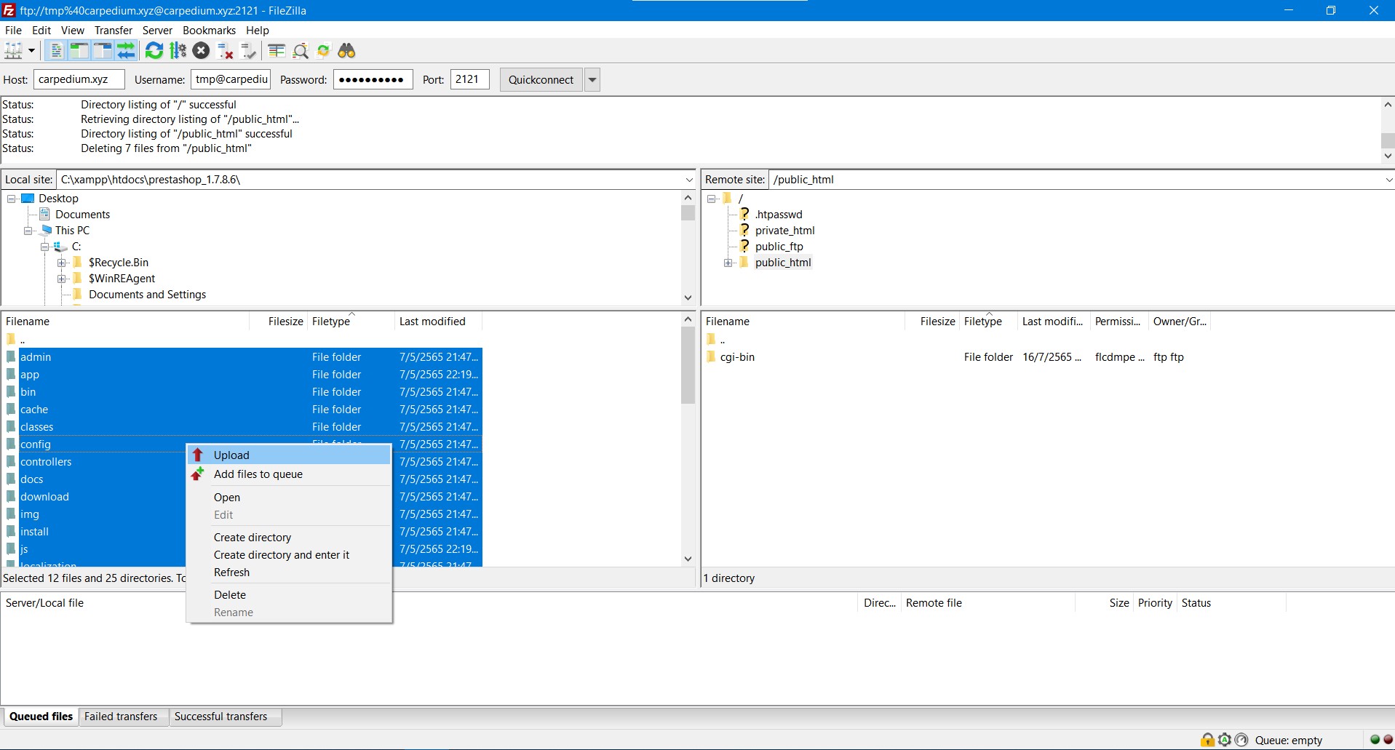
Task: Open the Site Manager icon
Action: coord(14,51)
